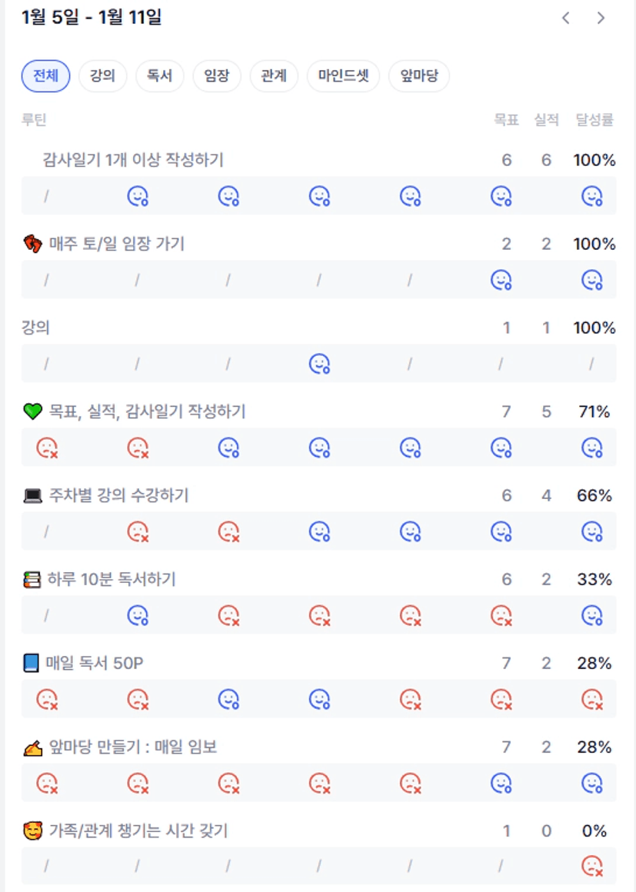Click the laptop icon beside 주차별 강의 수강하기
The height and width of the screenshot is (892, 636).
click(x=32, y=496)
